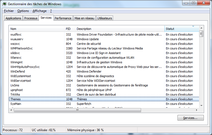The height and width of the screenshot is (135, 212).
Task: Sort services by PID column header
Action: [70, 29]
